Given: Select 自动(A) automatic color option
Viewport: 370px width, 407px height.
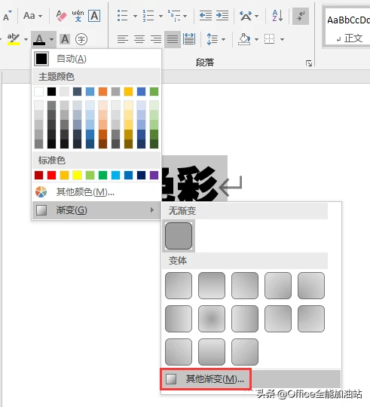Looking at the screenshot, I should tap(96, 59).
